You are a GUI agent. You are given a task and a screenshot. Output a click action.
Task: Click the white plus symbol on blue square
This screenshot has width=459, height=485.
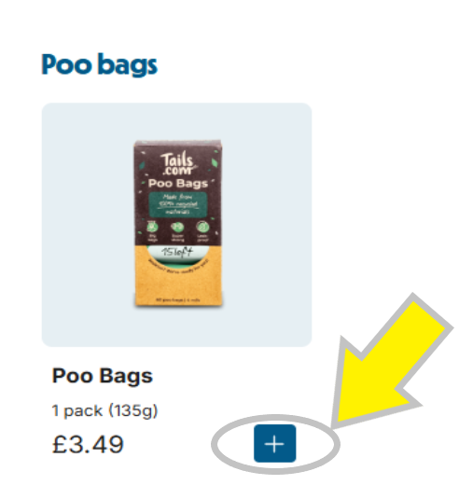tap(274, 444)
